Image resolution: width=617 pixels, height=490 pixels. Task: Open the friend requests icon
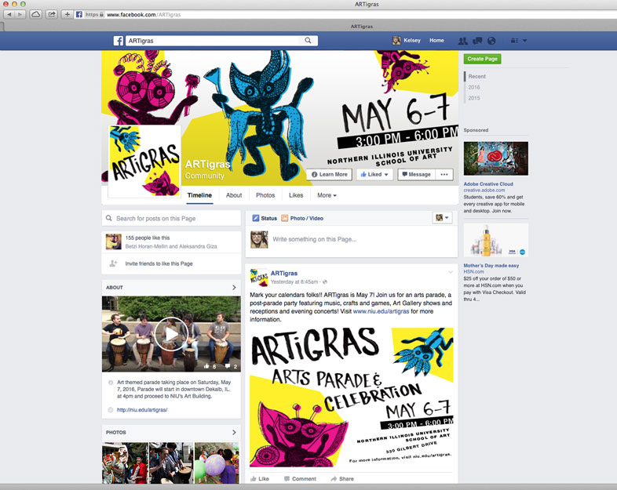(x=463, y=41)
